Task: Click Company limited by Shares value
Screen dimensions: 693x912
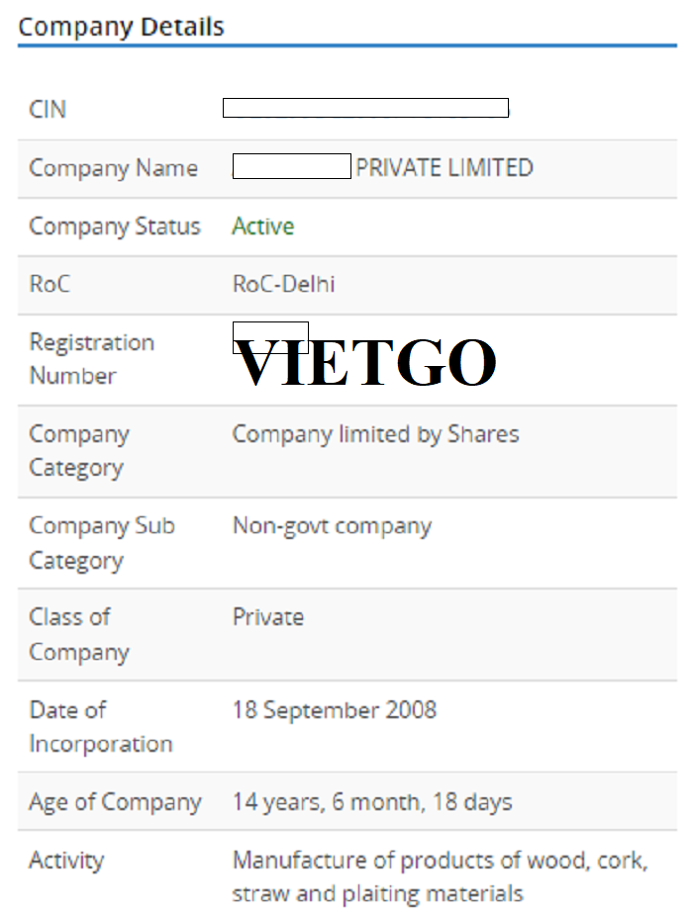Action: tap(375, 434)
